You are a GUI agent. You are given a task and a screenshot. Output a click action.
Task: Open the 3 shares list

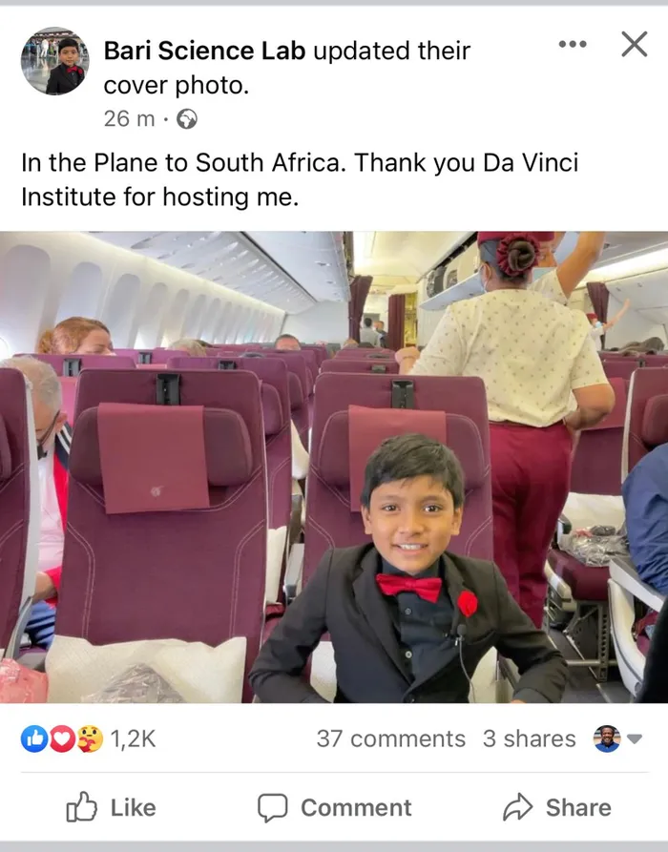(x=529, y=738)
